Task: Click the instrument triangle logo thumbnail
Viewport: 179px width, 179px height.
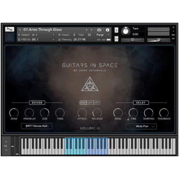Action: (10, 37)
